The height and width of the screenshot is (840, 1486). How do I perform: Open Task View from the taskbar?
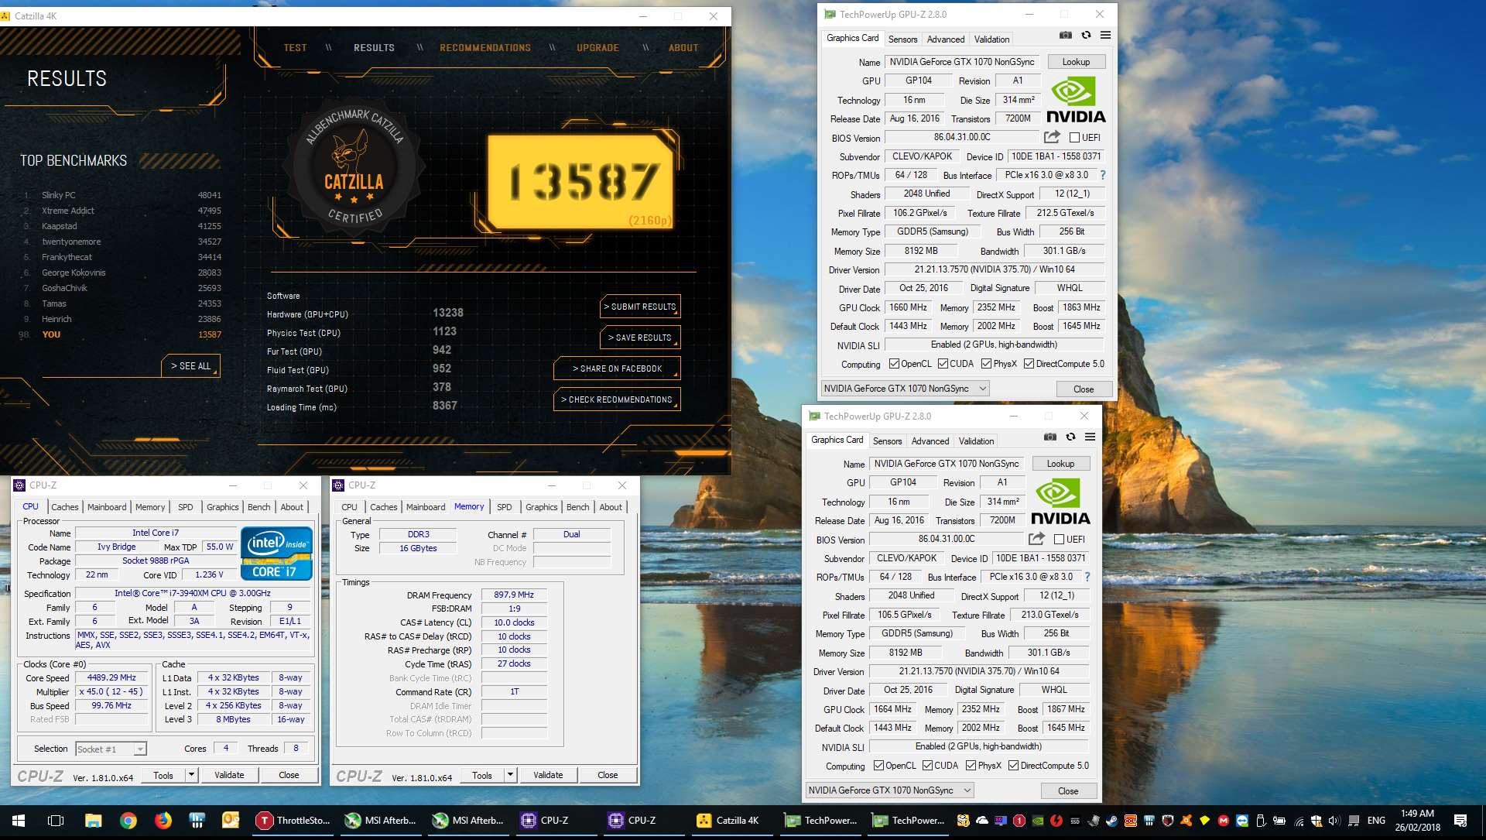[x=56, y=821]
